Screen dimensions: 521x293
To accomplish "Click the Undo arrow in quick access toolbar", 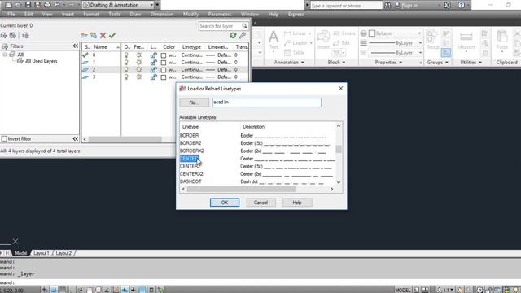I will point(57,5).
